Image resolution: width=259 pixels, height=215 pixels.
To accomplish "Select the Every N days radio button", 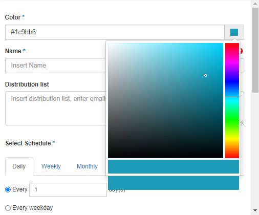I will tap(8, 189).
